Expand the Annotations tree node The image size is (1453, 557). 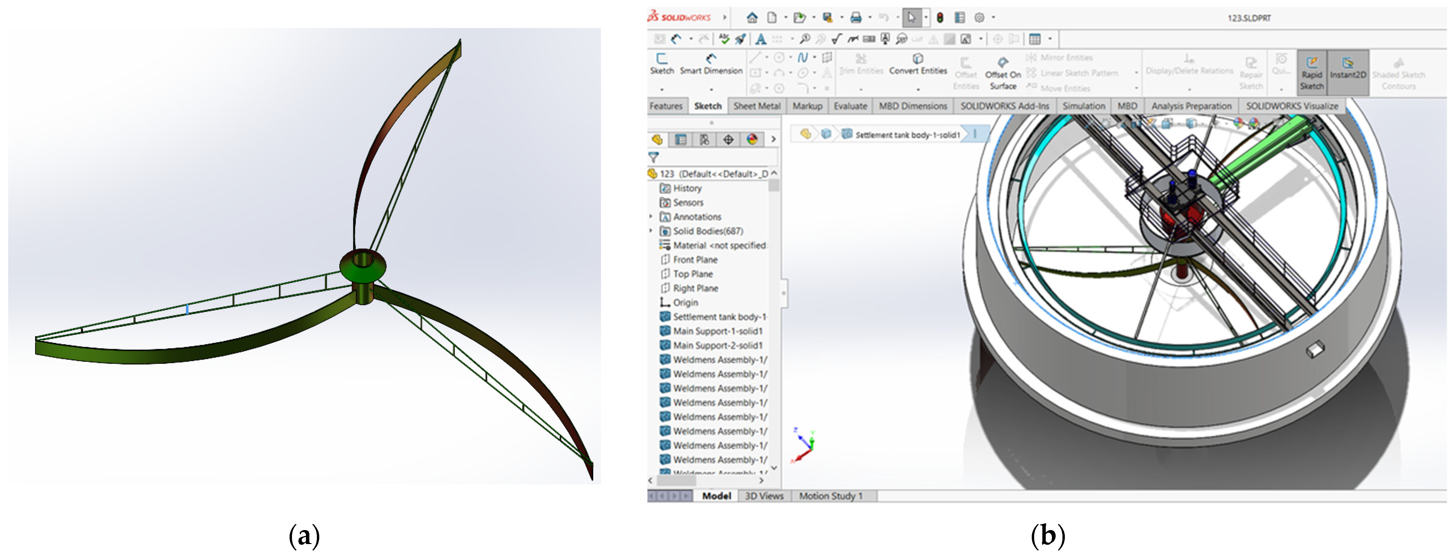[x=651, y=216]
